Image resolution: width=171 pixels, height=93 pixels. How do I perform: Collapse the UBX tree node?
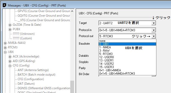[x=5, y=52]
